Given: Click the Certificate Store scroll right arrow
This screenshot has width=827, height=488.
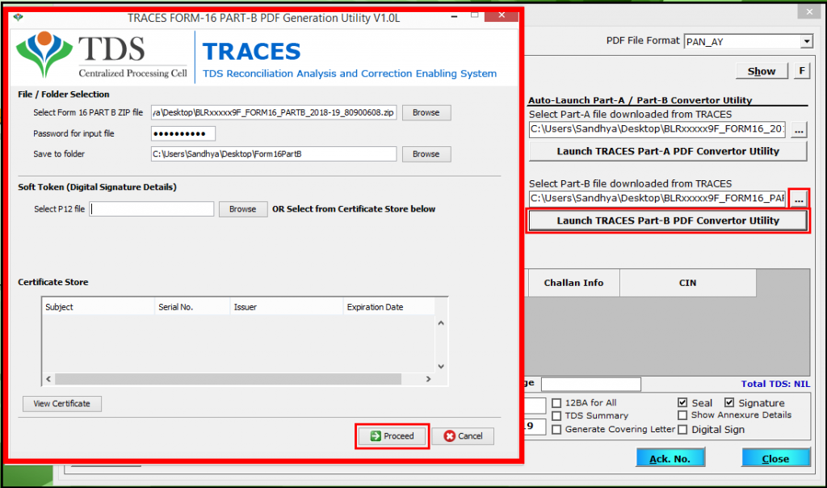Looking at the screenshot, I should tap(428, 379).
